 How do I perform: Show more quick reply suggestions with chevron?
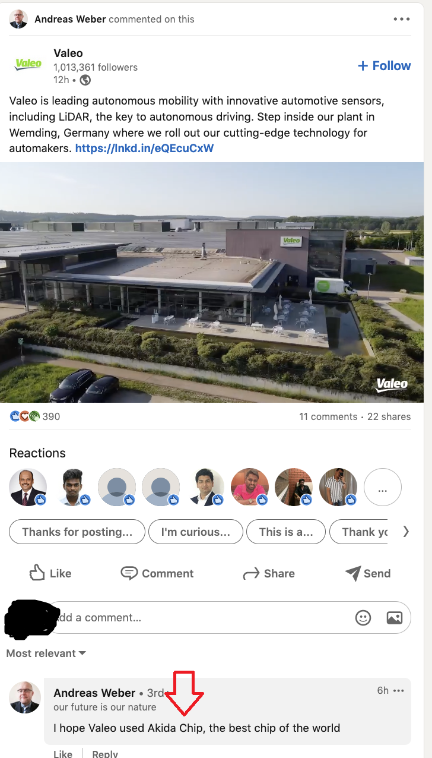(406, 532)
